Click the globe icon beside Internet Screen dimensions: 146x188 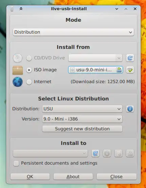point(18,82)
